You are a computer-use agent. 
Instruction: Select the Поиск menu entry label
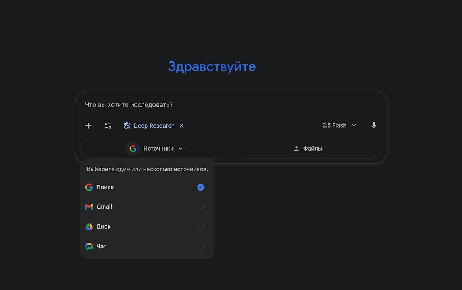point(105,187)
